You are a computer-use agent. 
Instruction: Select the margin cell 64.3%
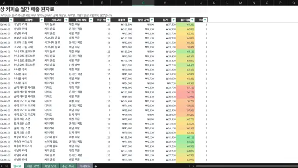pos(185,25)
